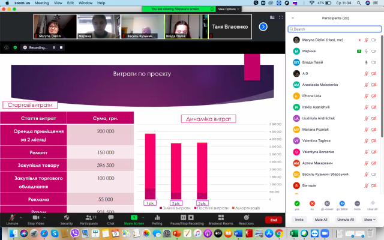
Task: Click the 'go slower' reaction icon
Action: tap(327, 203)
